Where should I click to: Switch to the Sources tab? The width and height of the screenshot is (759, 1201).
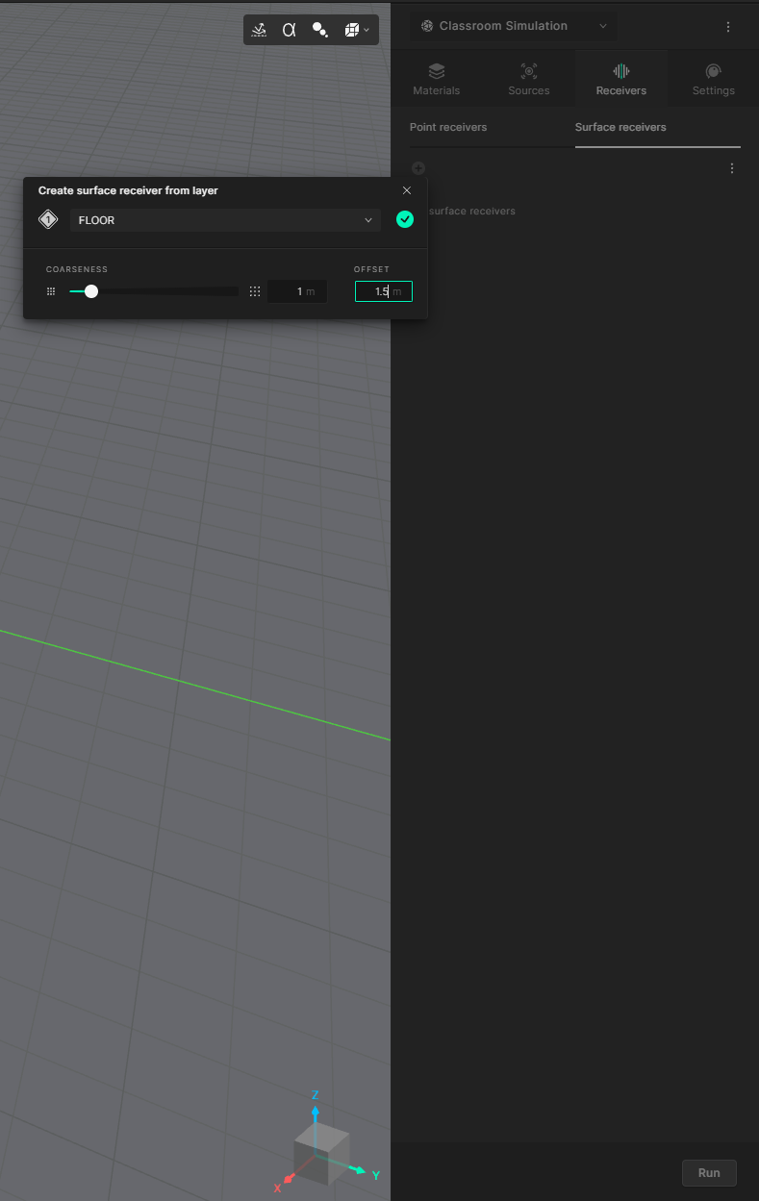[529, 79]
